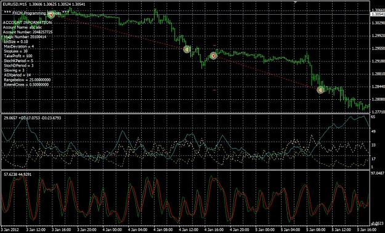Click the 3 Jan 2012 time axis label
Image resolution: width=385 pixels, height=233 pixels.
click(10, 229)
